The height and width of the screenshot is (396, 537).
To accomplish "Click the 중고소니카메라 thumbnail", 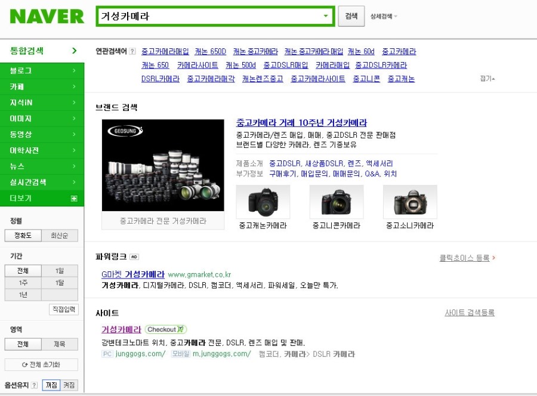I will 410,202.
